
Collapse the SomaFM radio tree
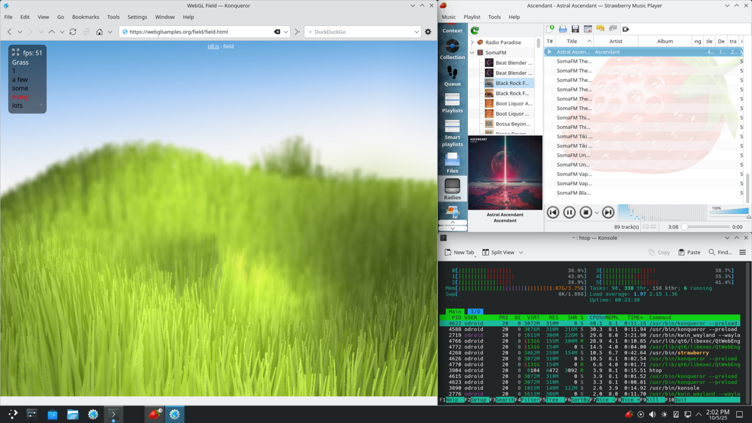(x=472, y=52)
